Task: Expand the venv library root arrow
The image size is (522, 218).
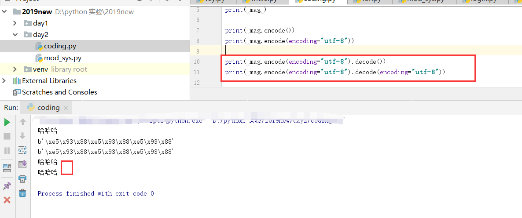Action: [15, 69]
